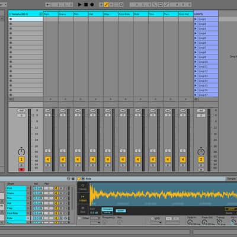Activate the Session Record circle button

point(121,4)
